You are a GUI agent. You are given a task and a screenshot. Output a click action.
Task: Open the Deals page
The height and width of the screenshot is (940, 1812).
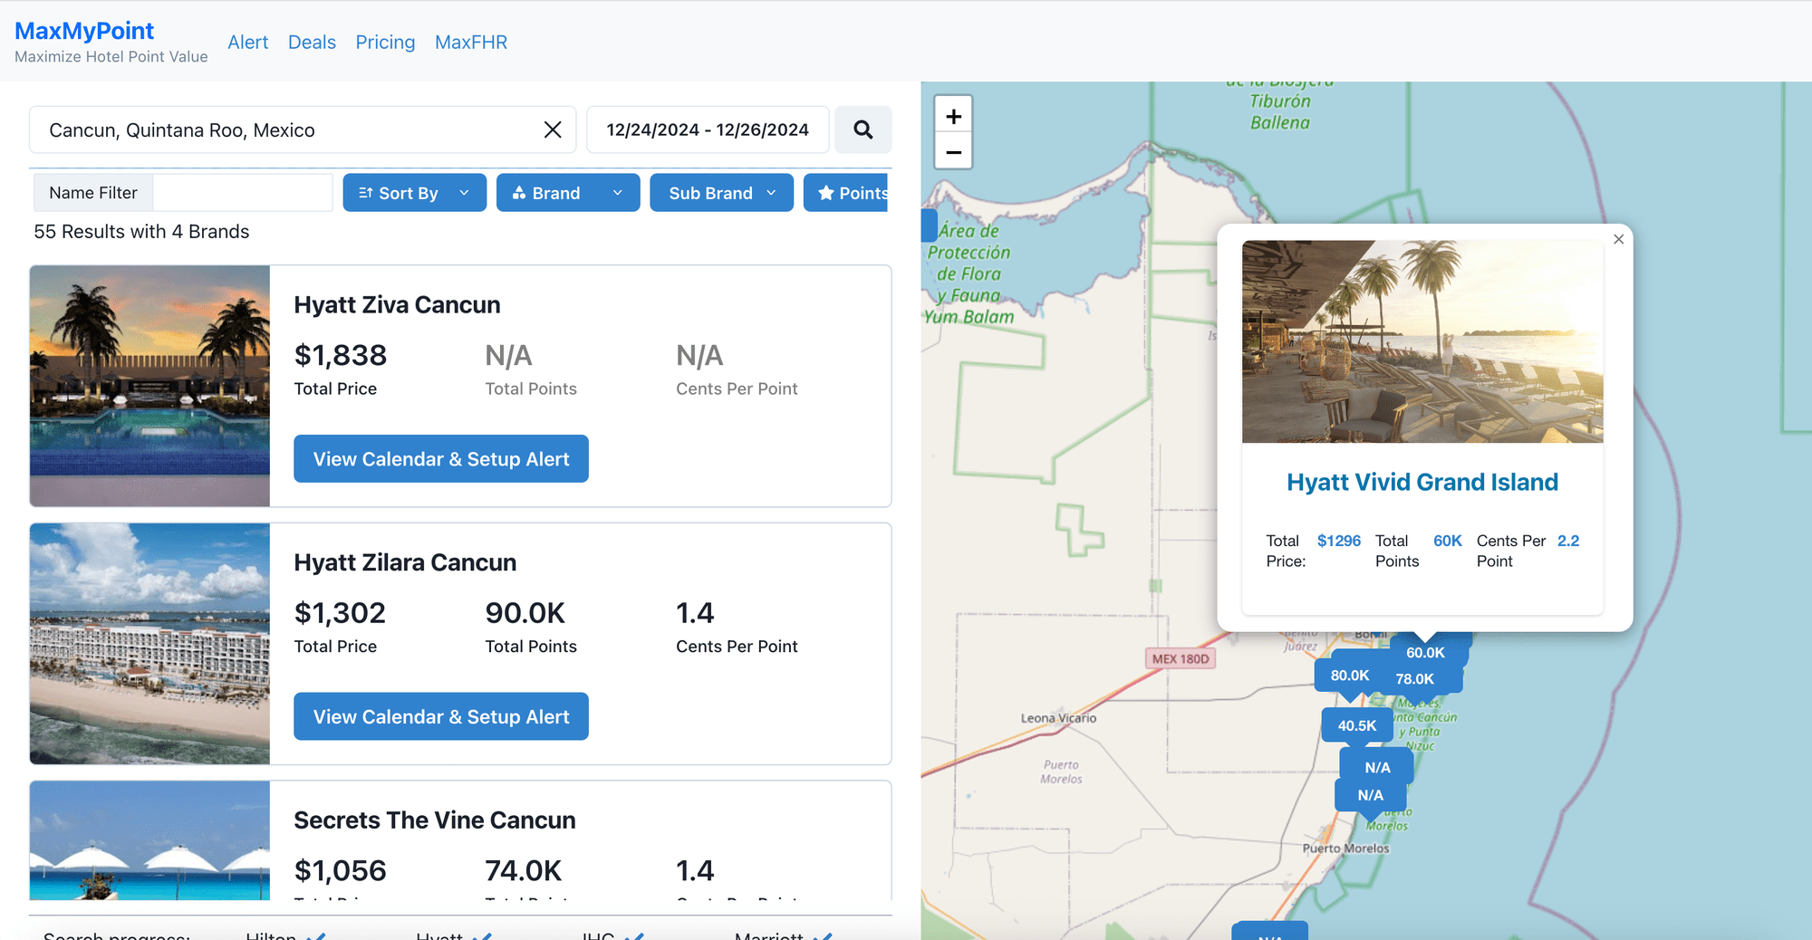click(x=312, y=42)
